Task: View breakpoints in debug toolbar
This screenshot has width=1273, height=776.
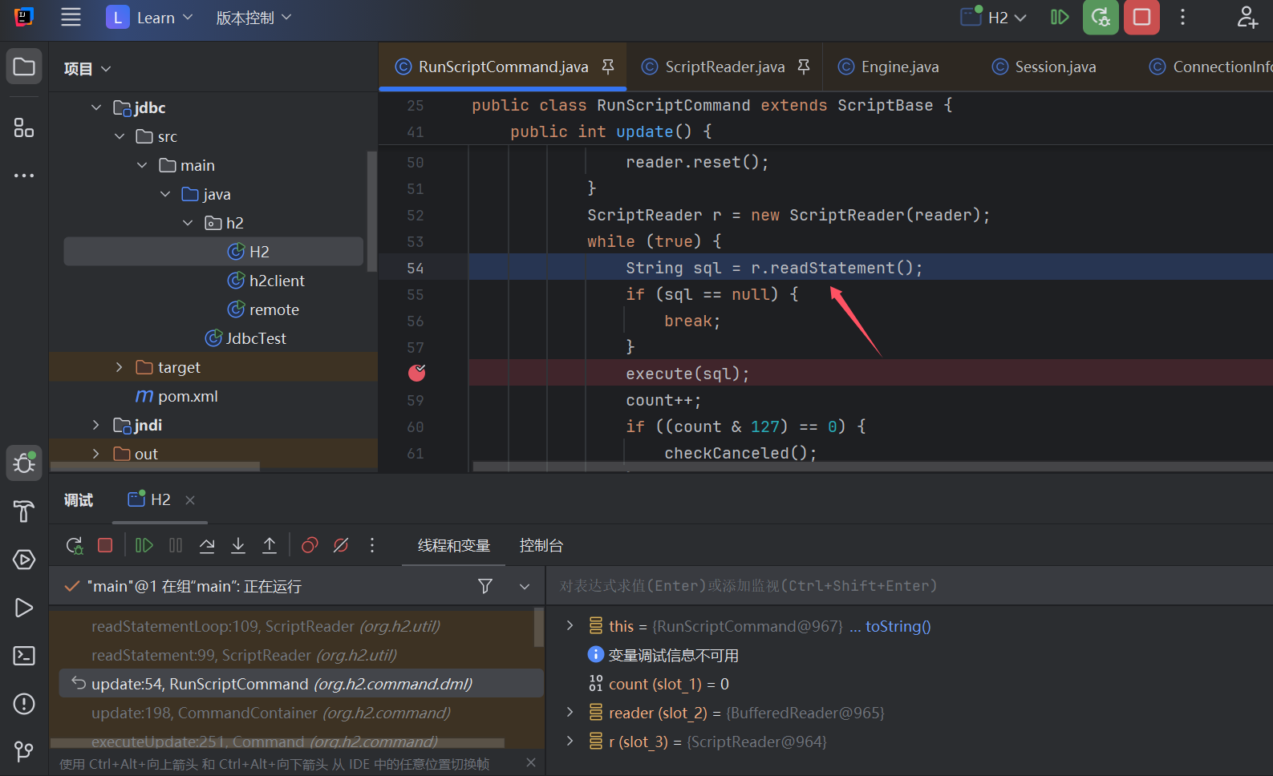Action: 310,545
